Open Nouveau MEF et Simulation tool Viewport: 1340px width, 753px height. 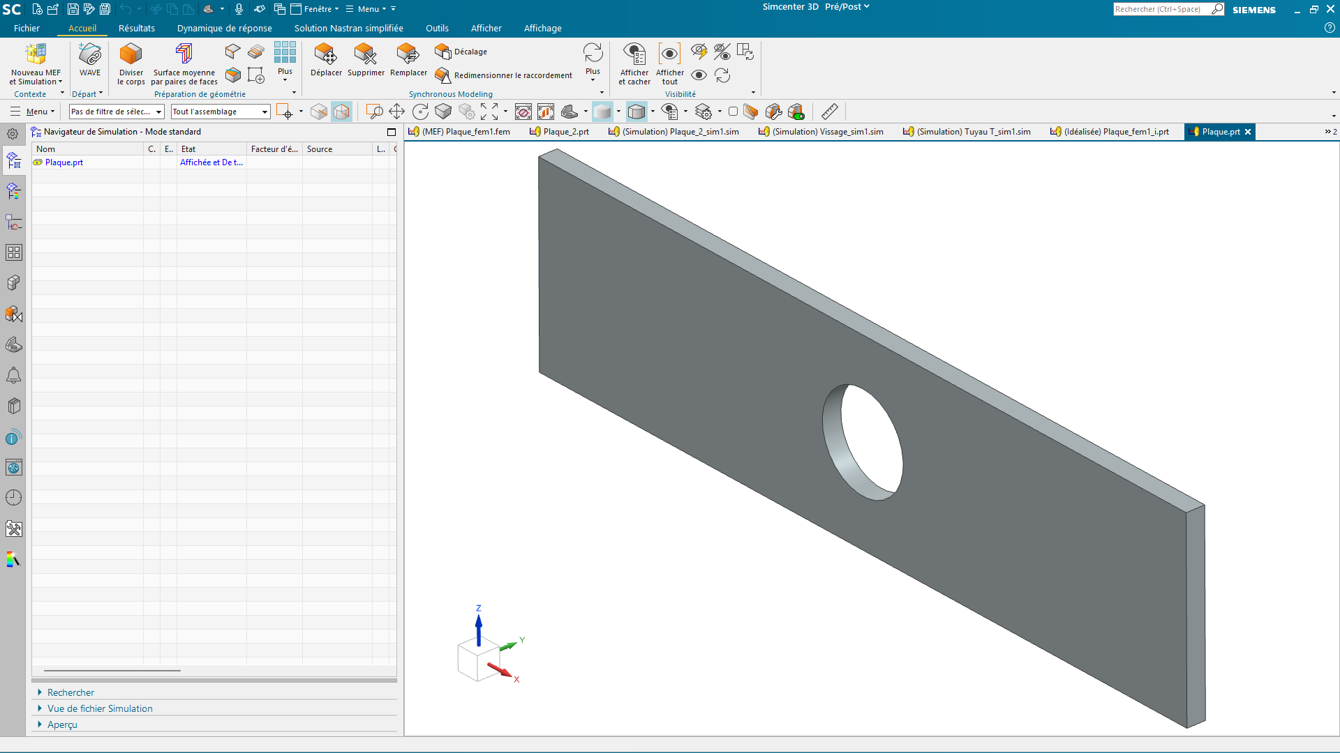pyautogui.click(x=36, y=63)
